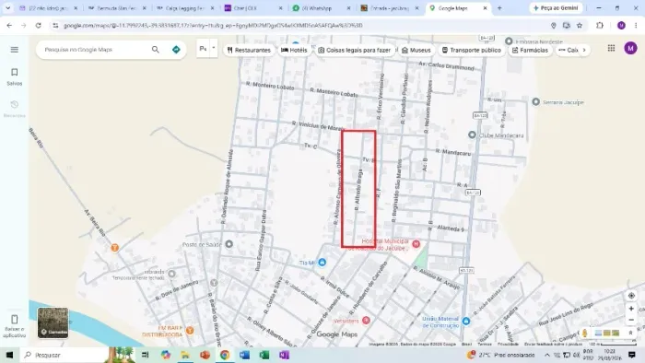The image size is (645, 363).
Task: Click the address bar URL
Action: 213,26
